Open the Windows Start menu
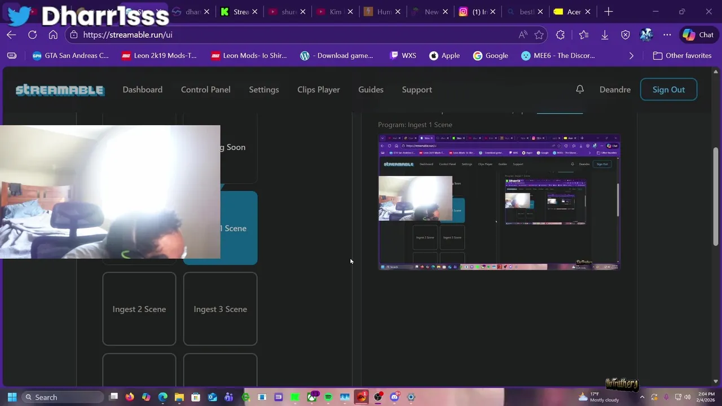Viewport: 722px width, 406px height. [x=12, y=397]
